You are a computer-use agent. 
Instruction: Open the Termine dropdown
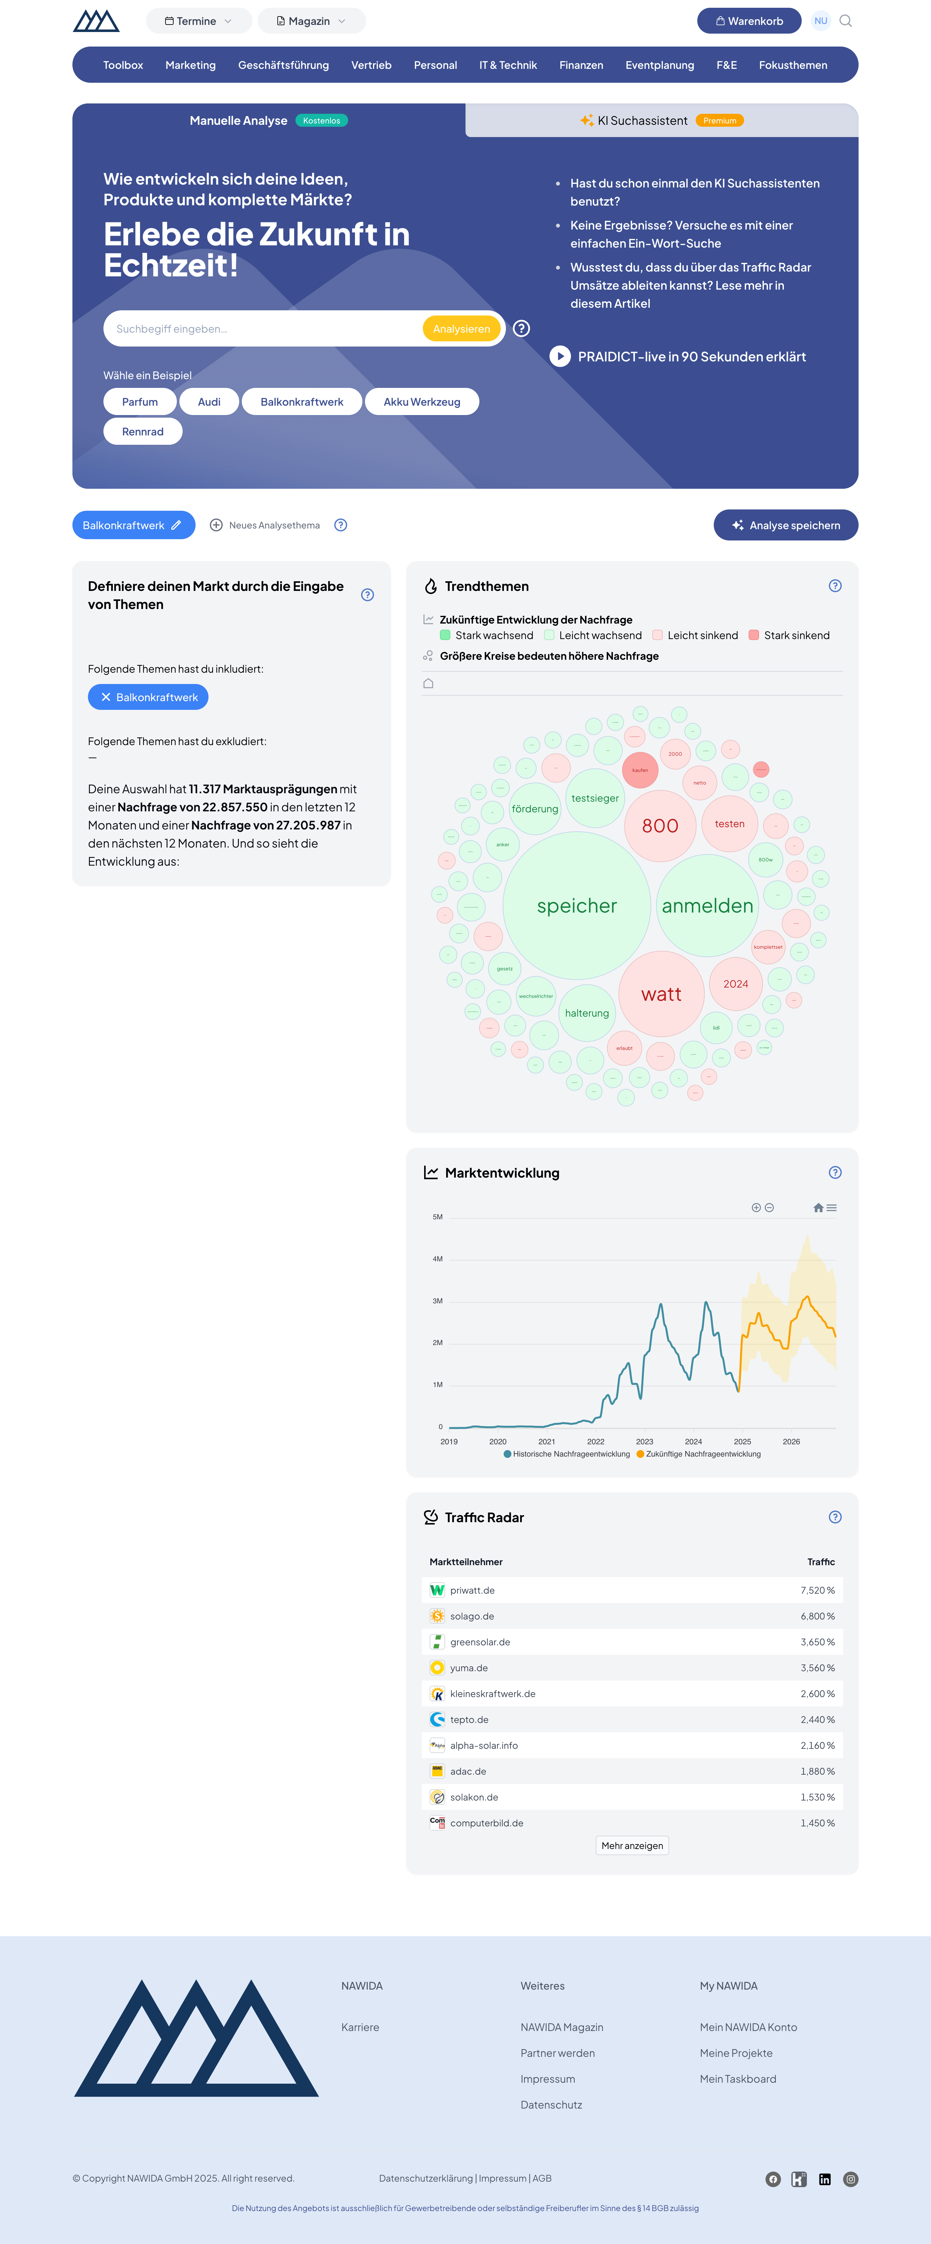coord(198,21)
